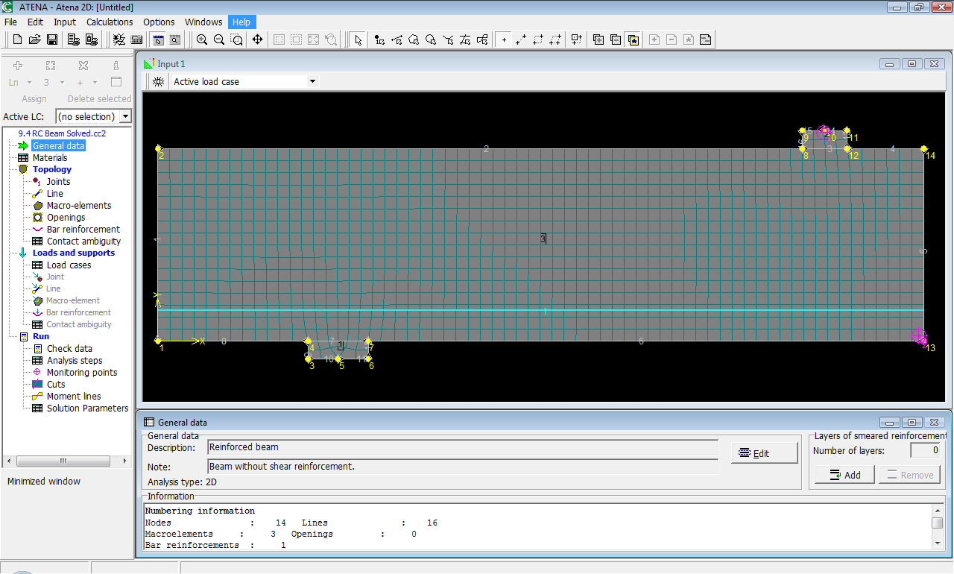Image resolution: width=954 pixels, height=574 pixels.
Task: Click the Add smeared reinforcement layer button
Action: pos(844,475)
